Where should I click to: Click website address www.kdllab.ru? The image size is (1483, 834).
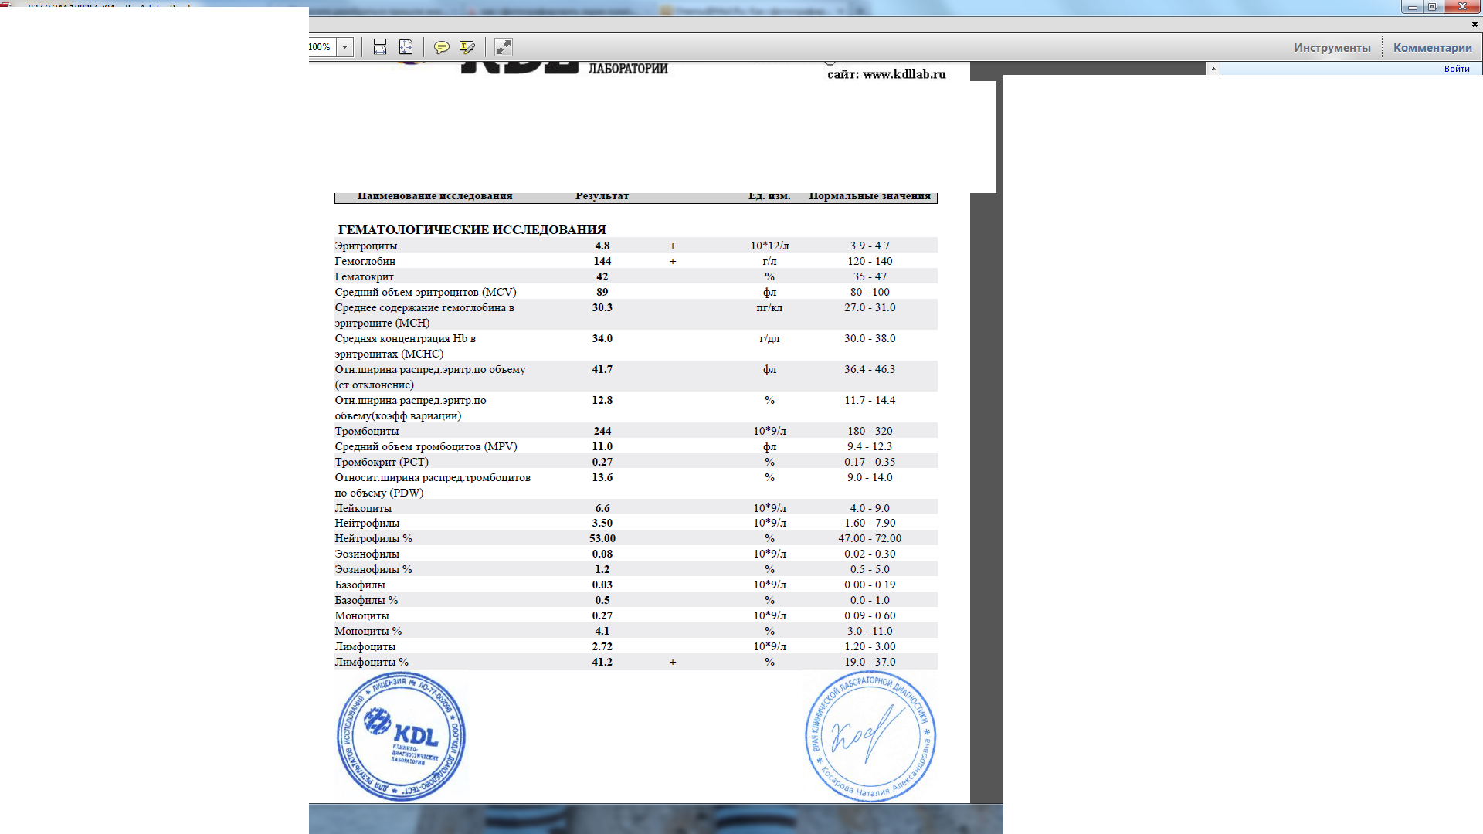(x=903, y=74)
